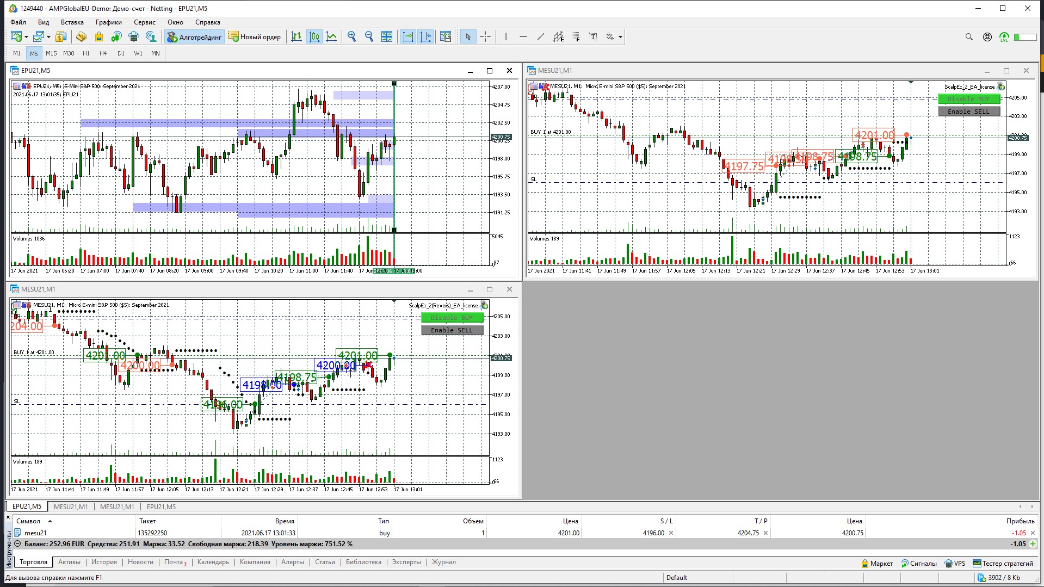Toggle the Algo Trading button
The width and height of the screenshot is (1044, 587).
[x=195, y=37]
